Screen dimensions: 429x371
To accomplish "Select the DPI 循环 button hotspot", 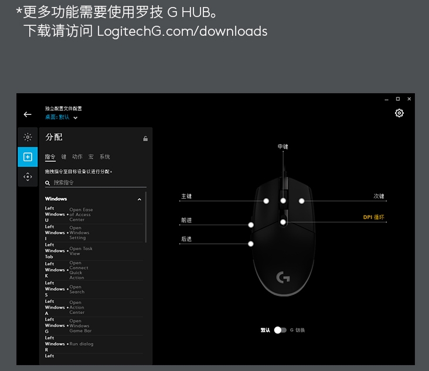I will pyautogui.click(x=283, y=222).
